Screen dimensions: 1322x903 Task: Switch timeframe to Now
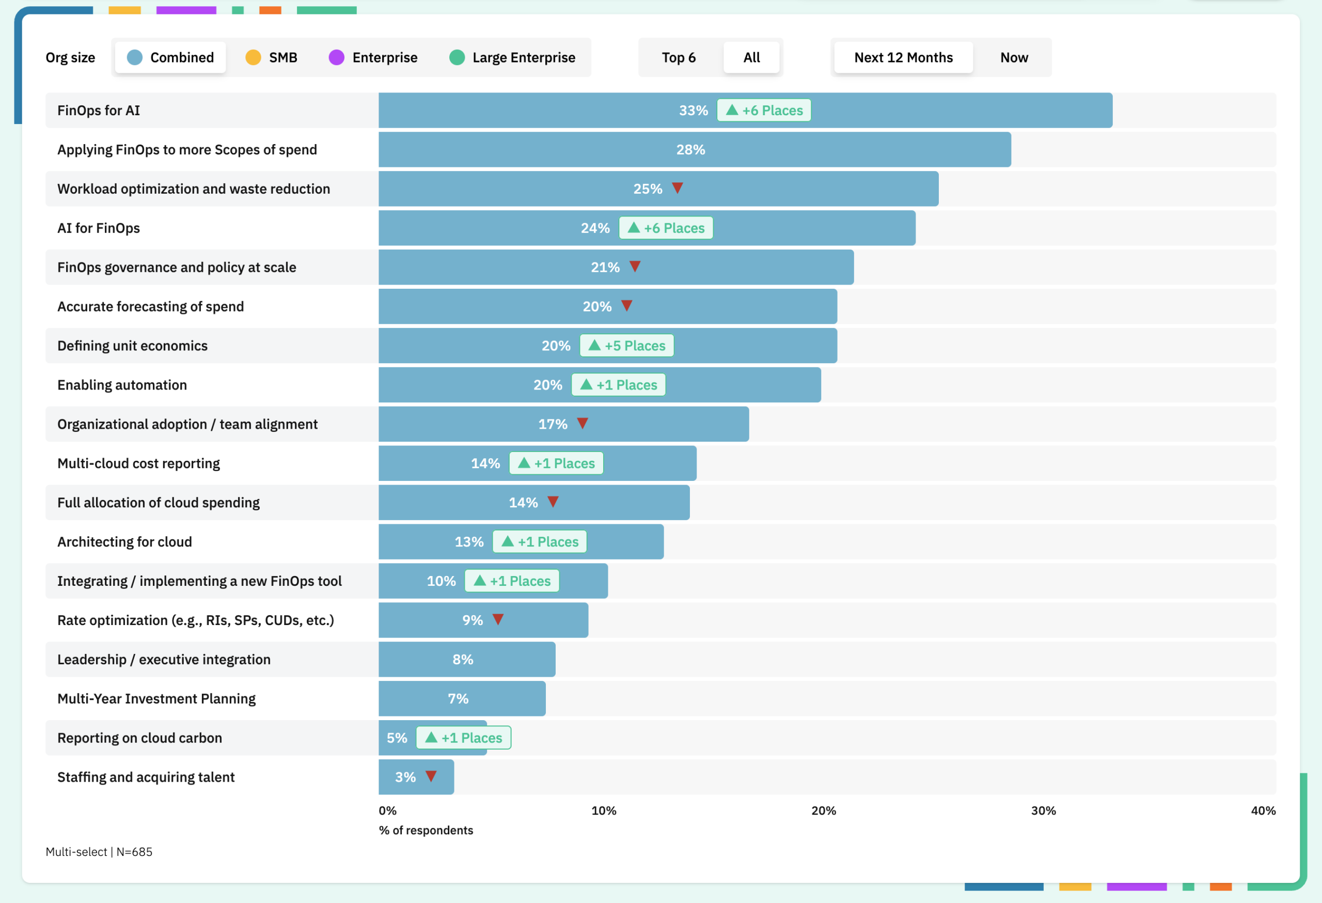point(1014,57)
